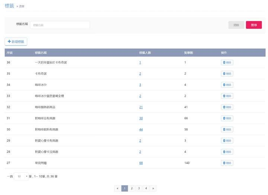Delete tag 對咖啡豆有興趣
The width and height of the screenshot is (268, 195).
click(x=227, y=118)
